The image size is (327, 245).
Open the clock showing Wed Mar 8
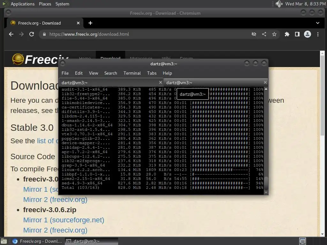pos(305,4)
